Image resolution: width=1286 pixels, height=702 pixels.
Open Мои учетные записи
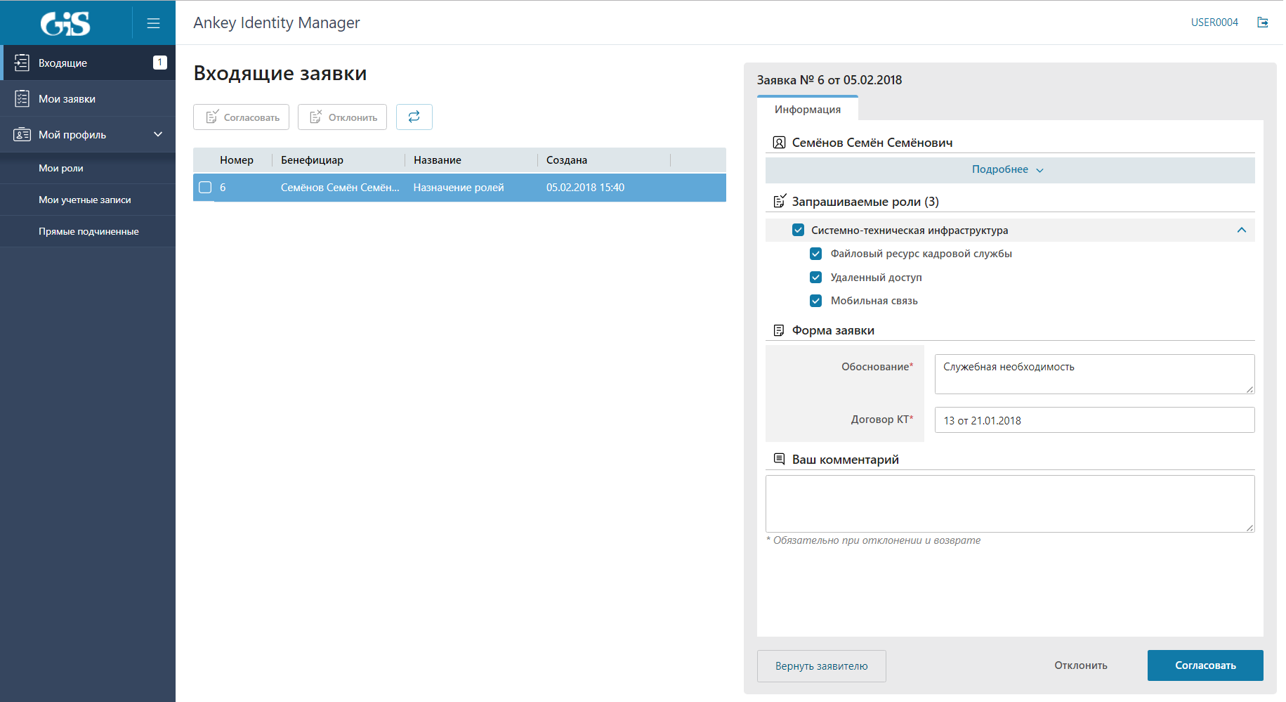(88, 200)
